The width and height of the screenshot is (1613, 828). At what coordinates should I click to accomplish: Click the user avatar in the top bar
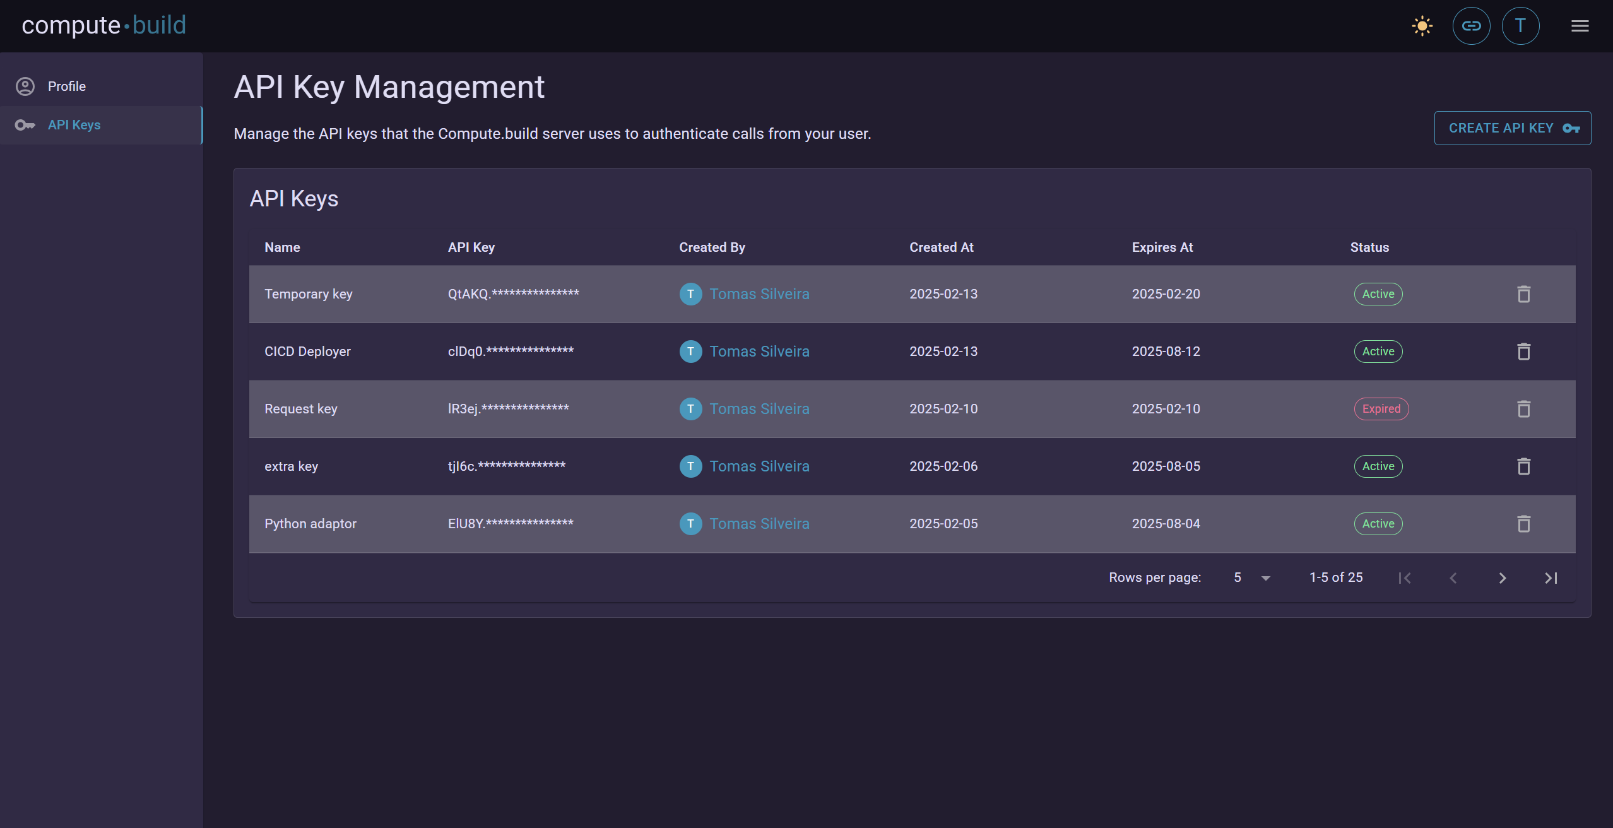[1520, 25]
